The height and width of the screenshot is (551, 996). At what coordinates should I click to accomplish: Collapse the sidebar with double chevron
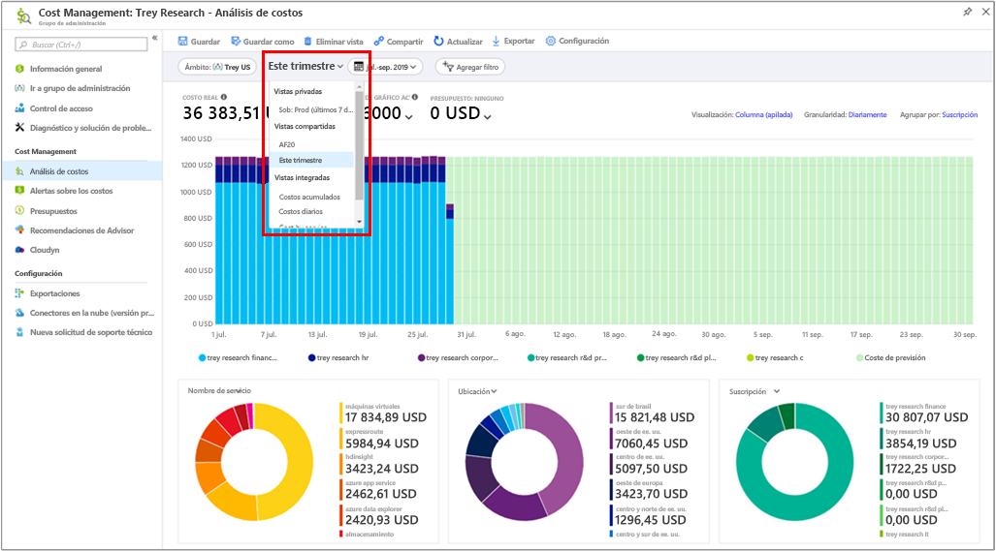tap(154, 38)
